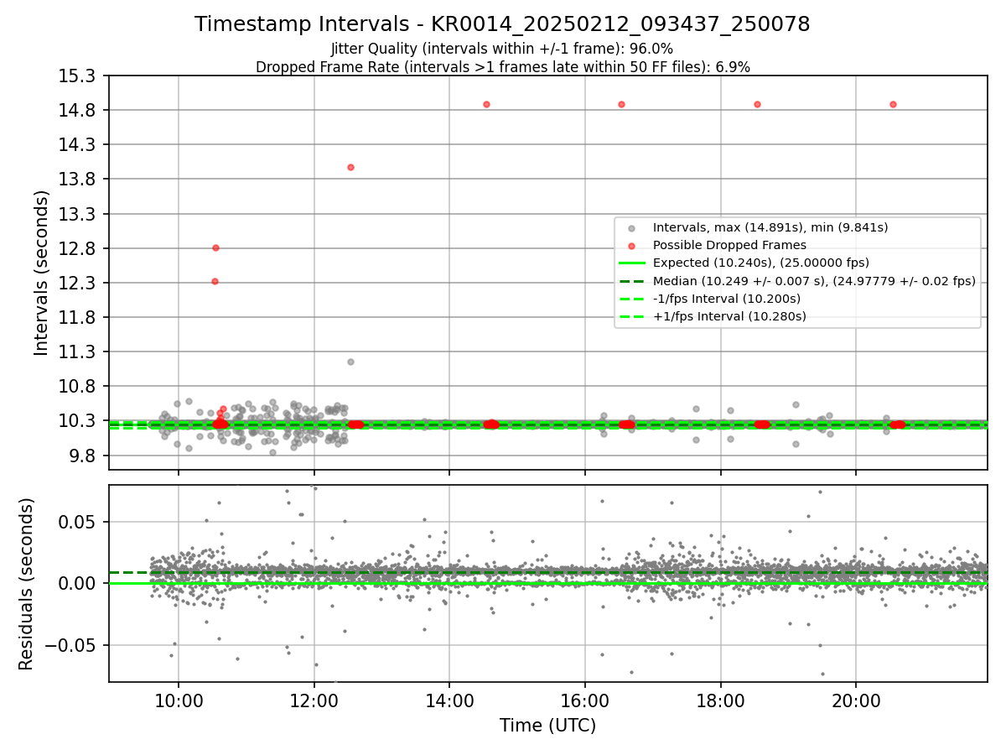
Task: Click legend entry '+1/fps Interval (10.280s)'
Action: click(729, 316)
